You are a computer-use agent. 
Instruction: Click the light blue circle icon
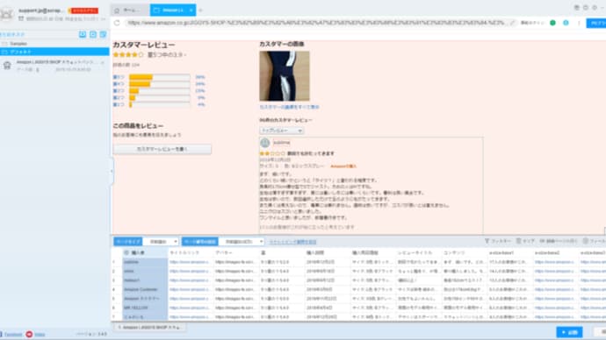pyautogui.click(x=566, y=23)
